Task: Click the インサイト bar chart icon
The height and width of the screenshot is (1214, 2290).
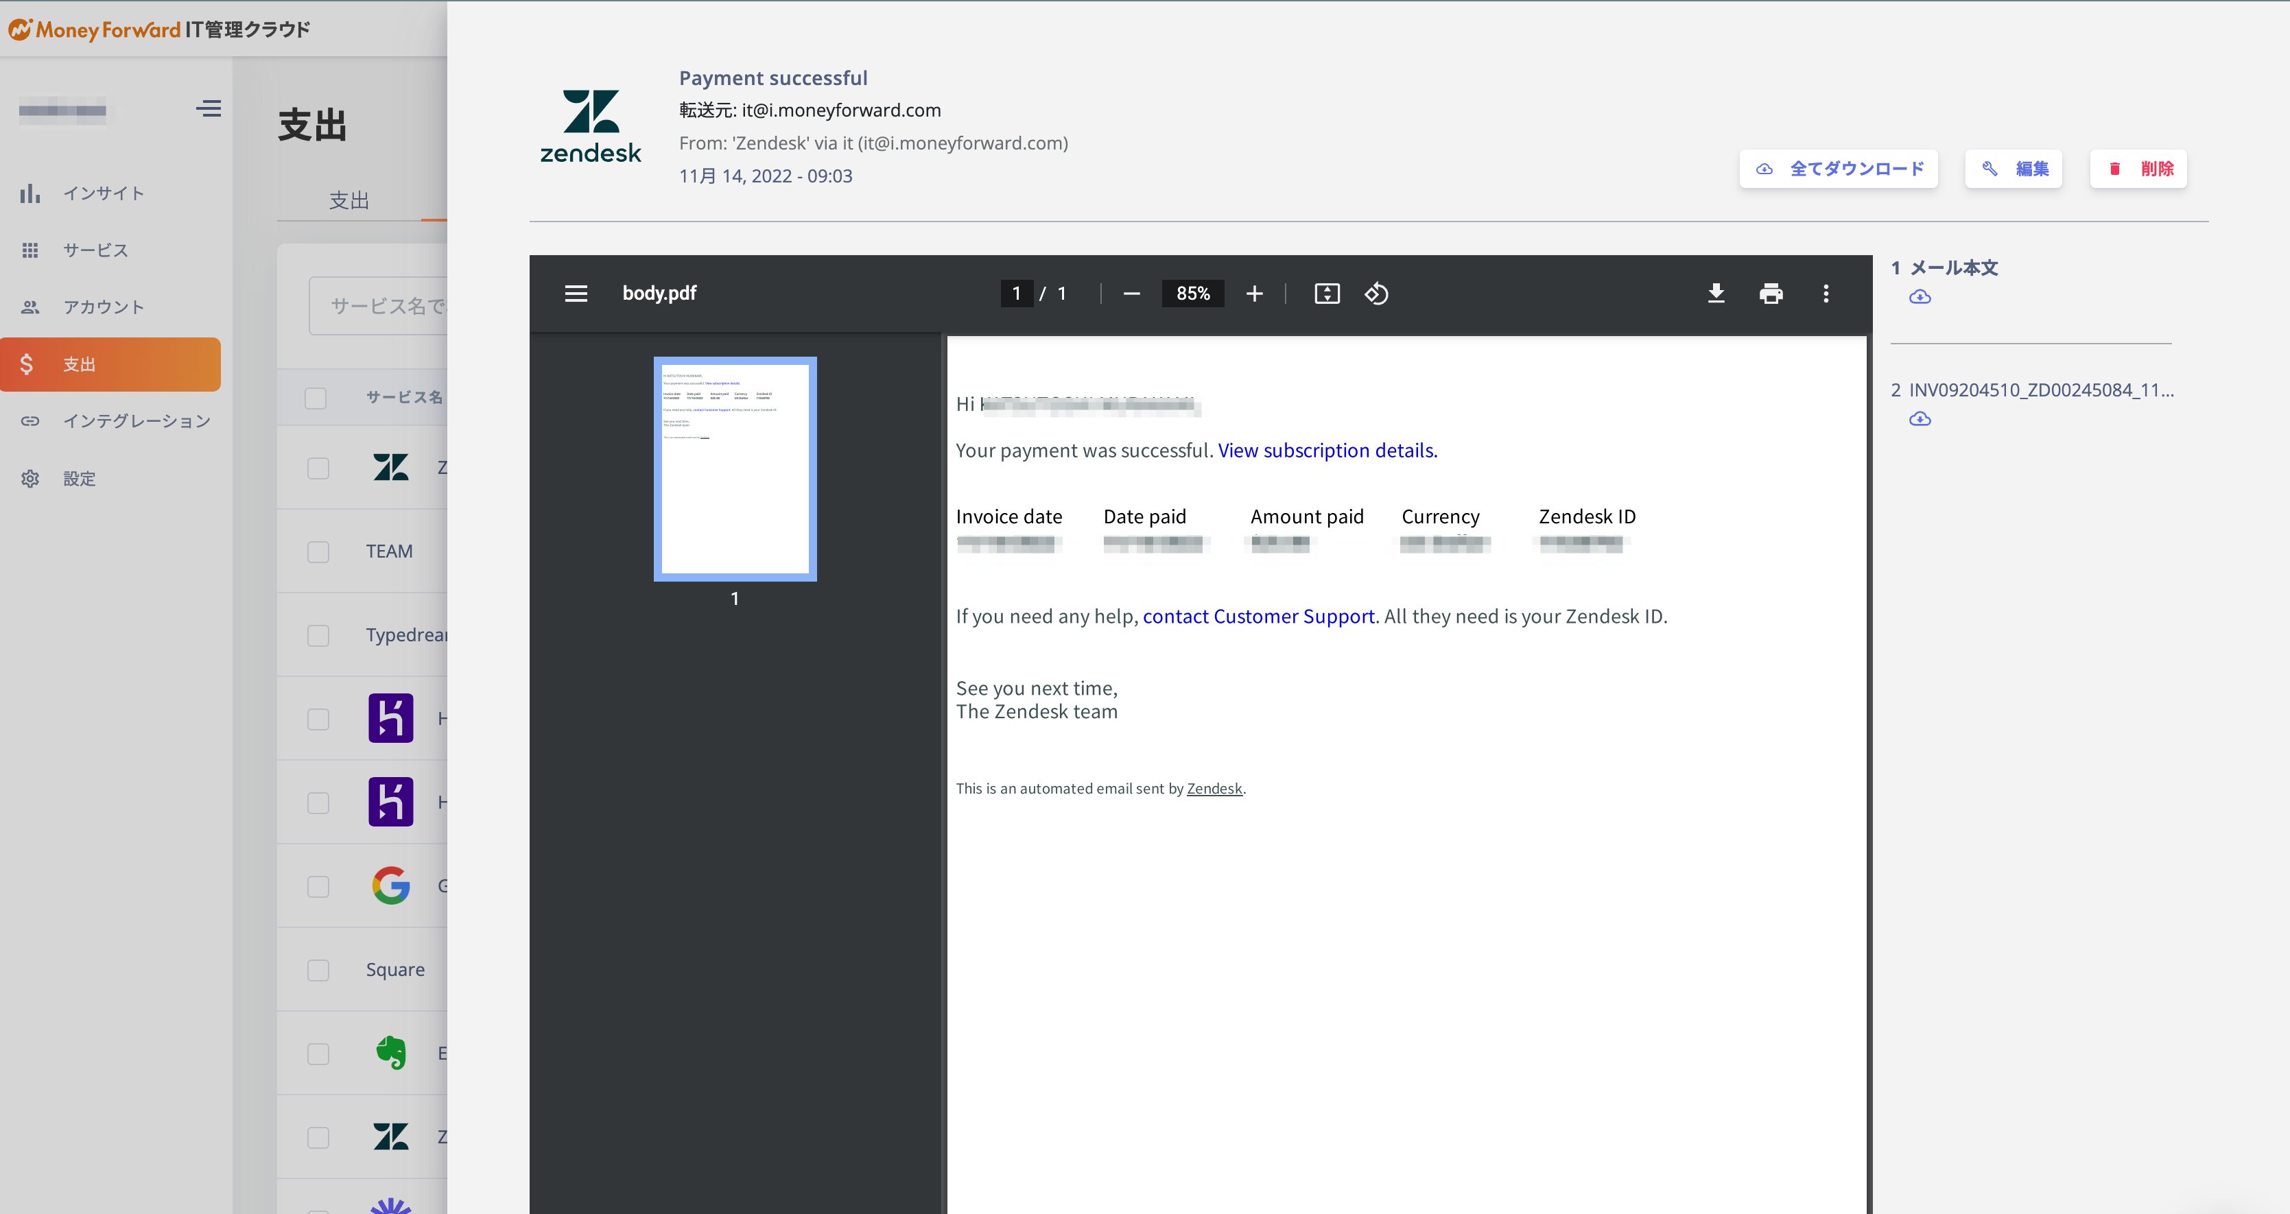Action: [x=30, y=193]
